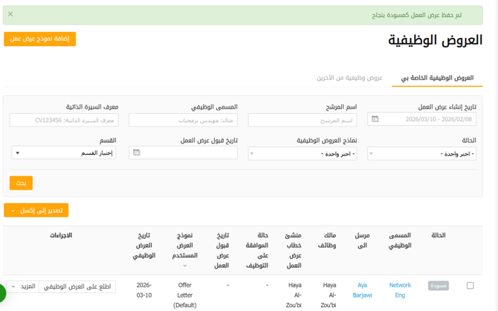Click the green circle at left edge
The image size is (498, 311).
pos(2,292)
